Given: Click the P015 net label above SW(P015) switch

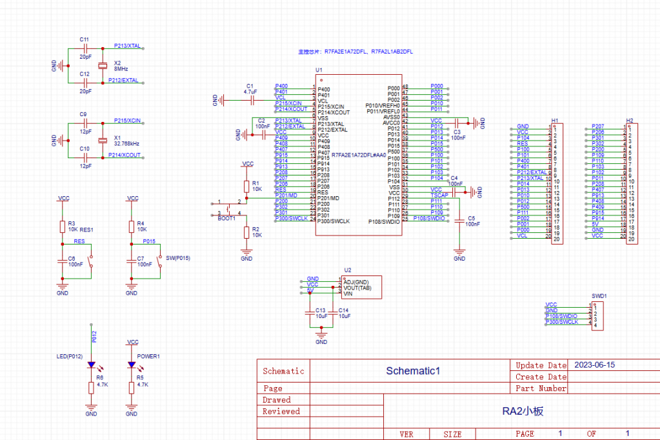Looking at the screenshot, I should click(149, 241).
